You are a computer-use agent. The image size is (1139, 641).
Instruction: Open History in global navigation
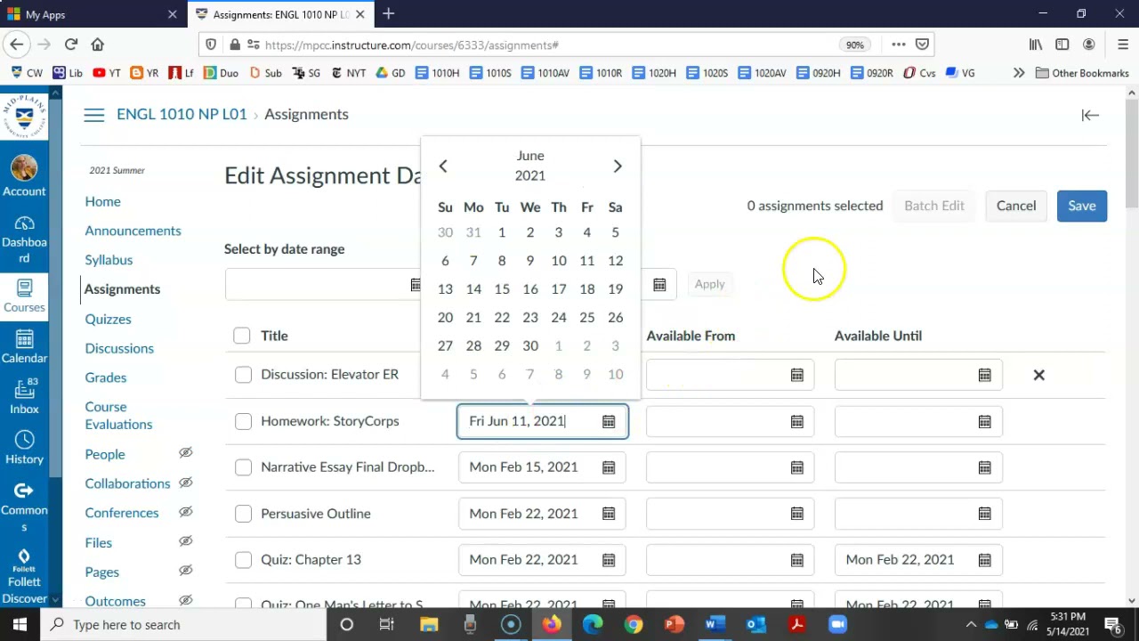24,447
